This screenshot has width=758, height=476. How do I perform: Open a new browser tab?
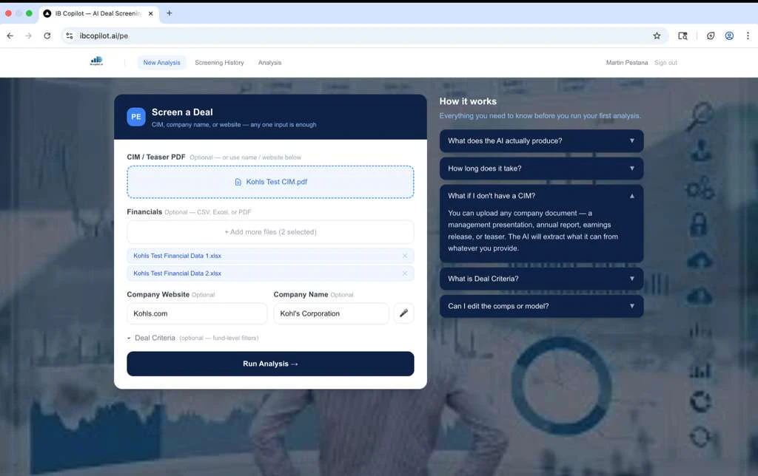click(x=170, y=13)
